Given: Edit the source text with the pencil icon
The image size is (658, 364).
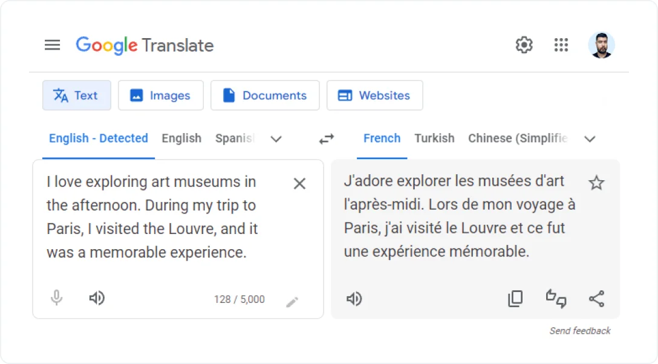Looking at the screenshot, I should (293, 301).
